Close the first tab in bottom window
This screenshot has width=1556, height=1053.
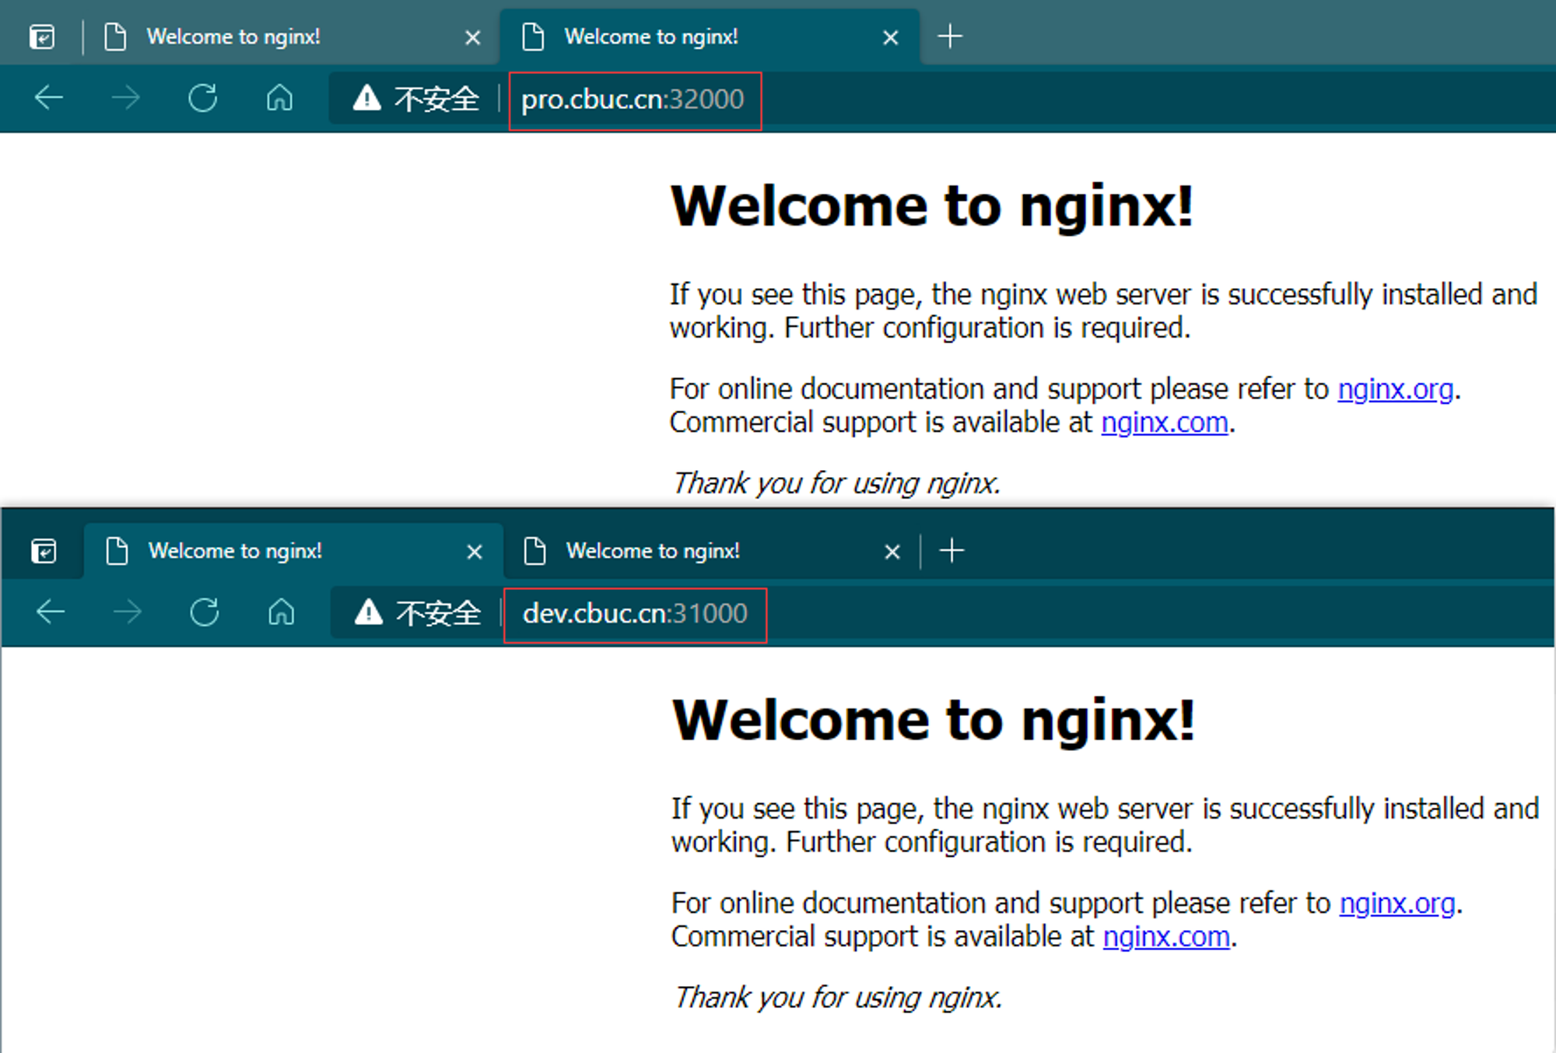(475, 552)
